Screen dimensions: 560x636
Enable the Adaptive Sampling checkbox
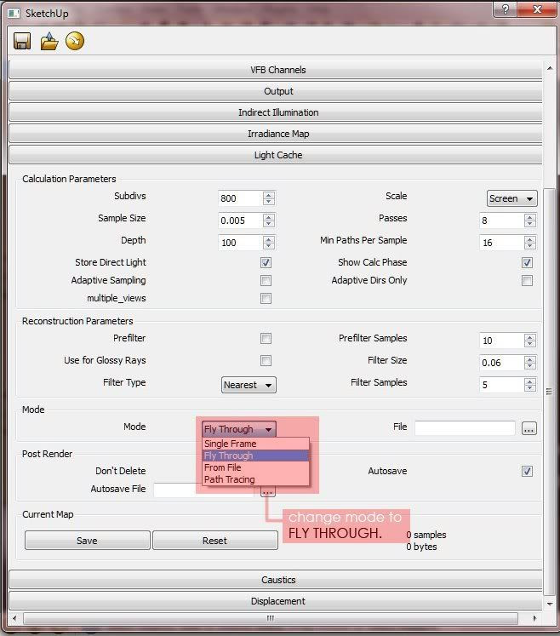266,280
